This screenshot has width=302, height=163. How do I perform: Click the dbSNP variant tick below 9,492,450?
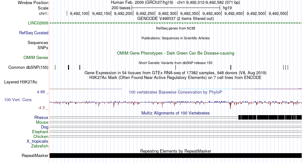click(231, 68)
